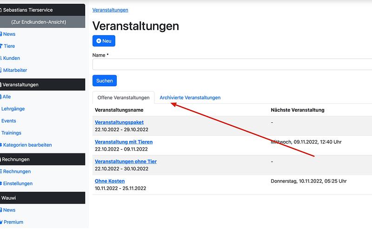This screenshot has height=229, width=372.
Task: Go to Premium under Wauwi section
Action: 13,222
